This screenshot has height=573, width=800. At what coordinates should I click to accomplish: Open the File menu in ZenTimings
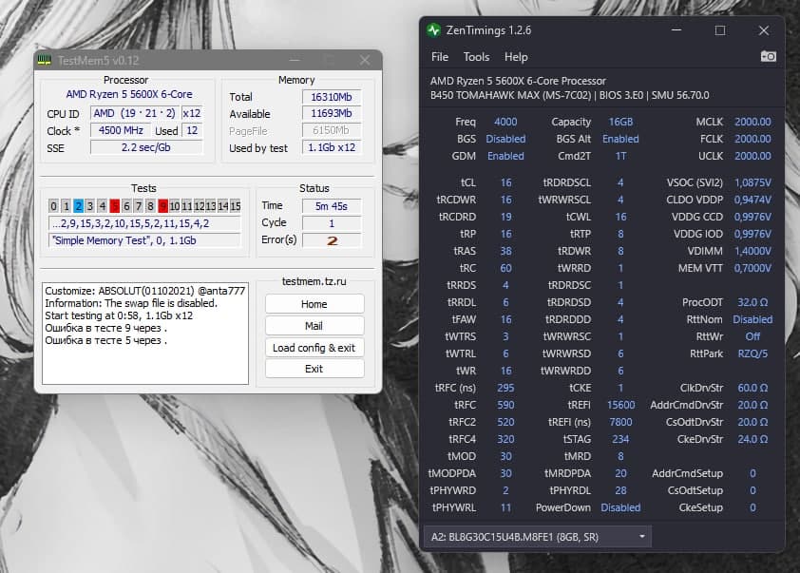(439, 57)
